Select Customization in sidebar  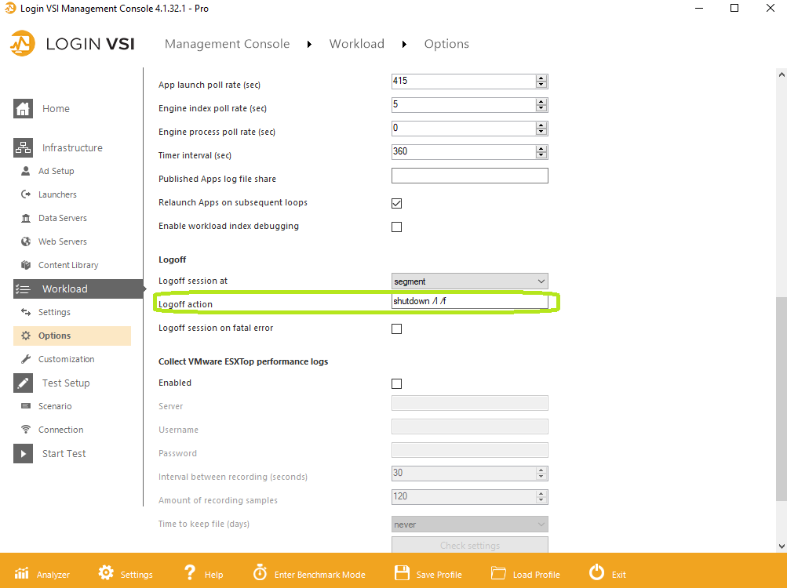66,359
